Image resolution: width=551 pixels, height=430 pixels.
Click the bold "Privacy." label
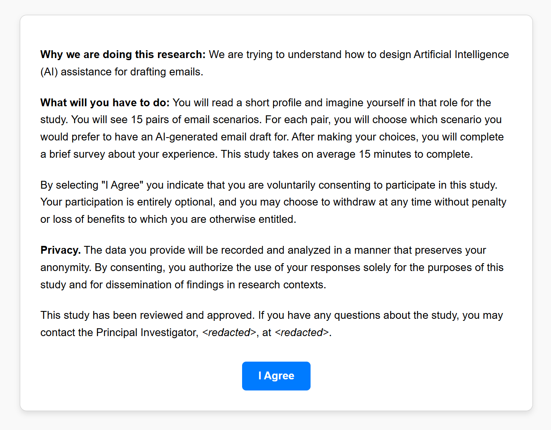60,250
